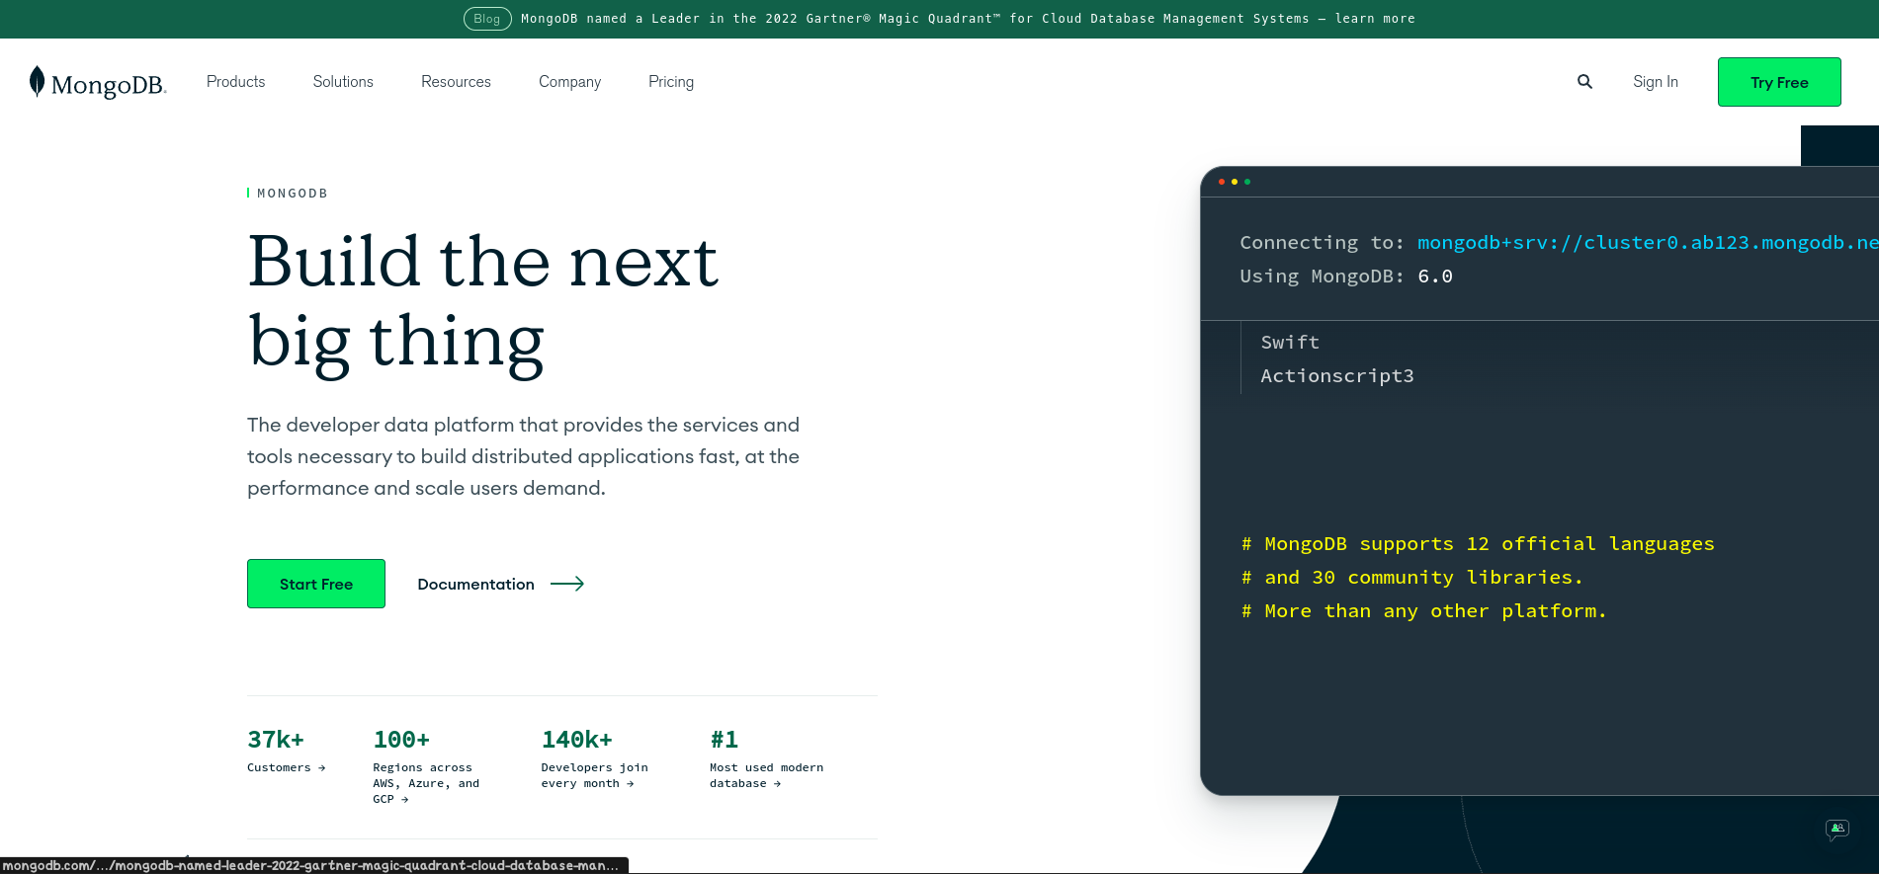Click the MongoDB leaf logo
1879x874 pixels.
(x=97, y=82)
